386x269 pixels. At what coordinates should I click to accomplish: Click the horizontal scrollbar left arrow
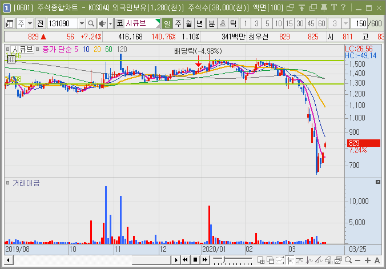[9, 260]
